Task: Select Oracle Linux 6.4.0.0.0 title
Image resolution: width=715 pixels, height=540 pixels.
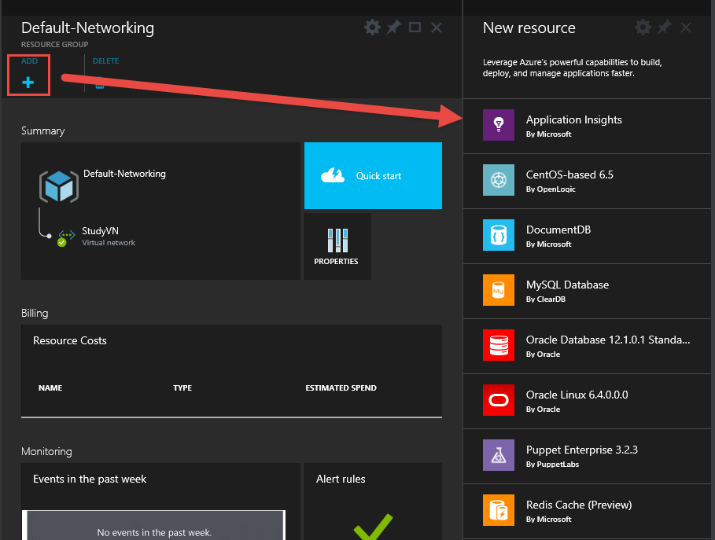Action: click(x=577, y=395)
